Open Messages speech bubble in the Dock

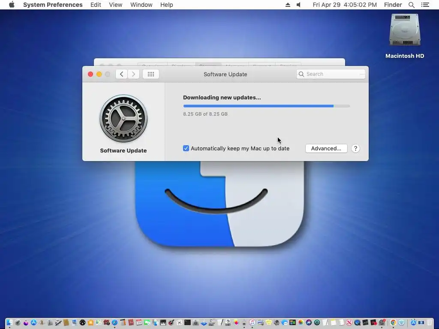[285, 323]
